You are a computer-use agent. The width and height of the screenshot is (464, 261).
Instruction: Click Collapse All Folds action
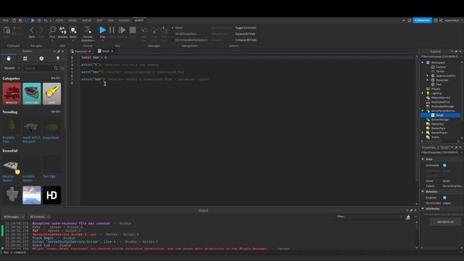[246, 40]
